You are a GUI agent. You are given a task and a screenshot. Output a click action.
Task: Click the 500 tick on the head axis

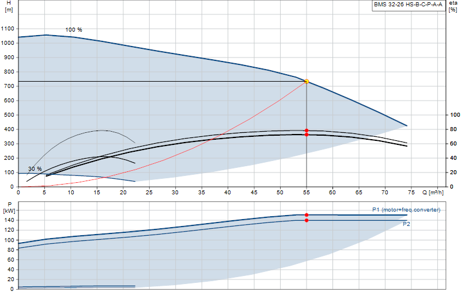[x=9, y=115]
